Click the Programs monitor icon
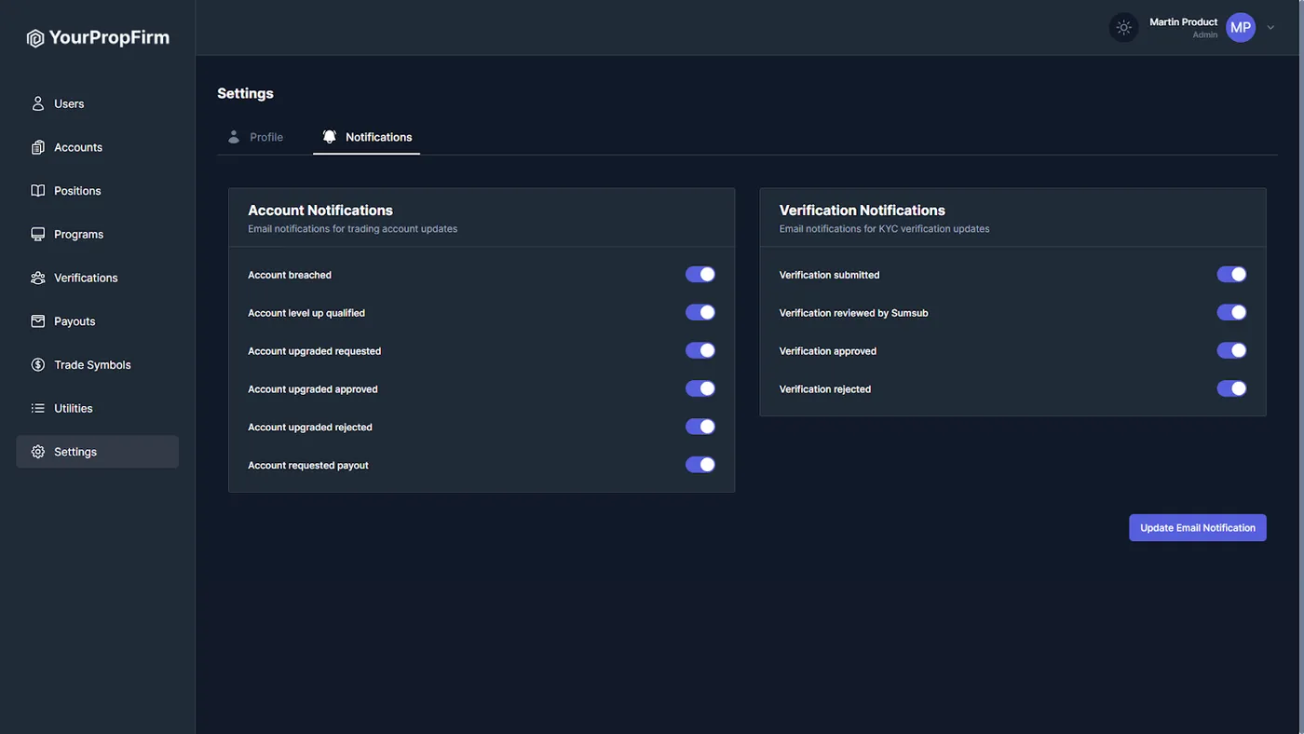This screenshot has width=1304, height=734. pos(38,234)
